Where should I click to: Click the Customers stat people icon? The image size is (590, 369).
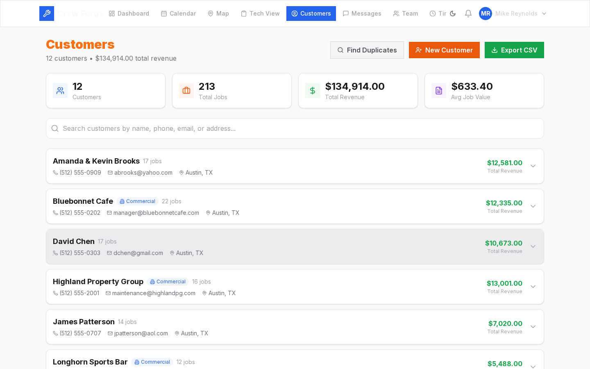(x=60, y=91)
